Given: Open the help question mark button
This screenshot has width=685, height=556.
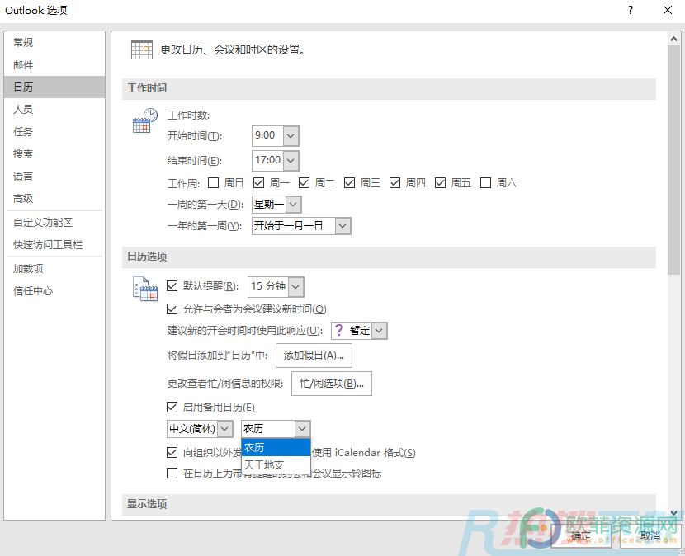Looking at the screenshot, I should [x=631, y=10].
